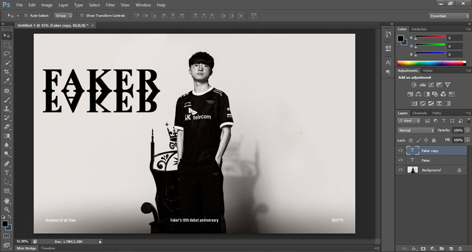The height and width of the screenshot is (252, 472).
Task: Open layer styles fx icon
Action: (x=414, y=249)
